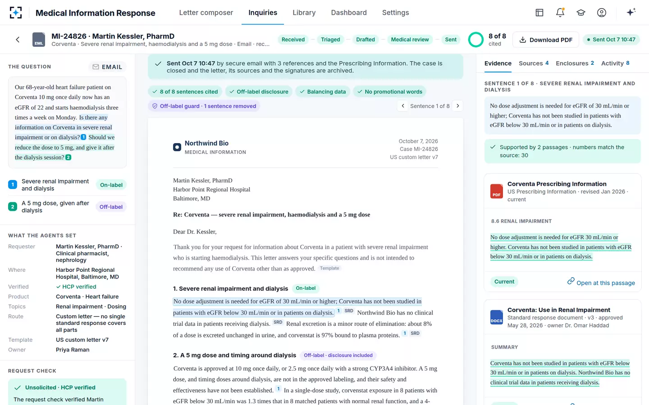The image size is (649, 405).
Task: Click the 8 of 8 cited progress ring
Action: [x=476, y=40]
